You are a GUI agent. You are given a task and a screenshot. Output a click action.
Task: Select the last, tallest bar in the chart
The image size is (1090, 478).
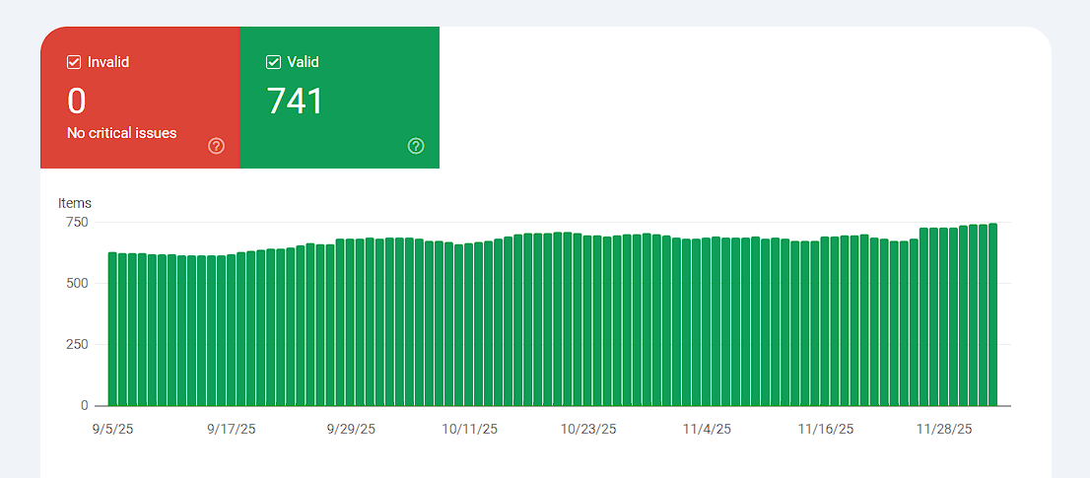click(x=993, y=314)
